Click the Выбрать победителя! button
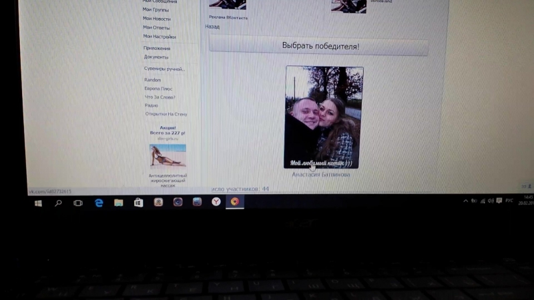 pyautogui.click(x=319, y=46)
